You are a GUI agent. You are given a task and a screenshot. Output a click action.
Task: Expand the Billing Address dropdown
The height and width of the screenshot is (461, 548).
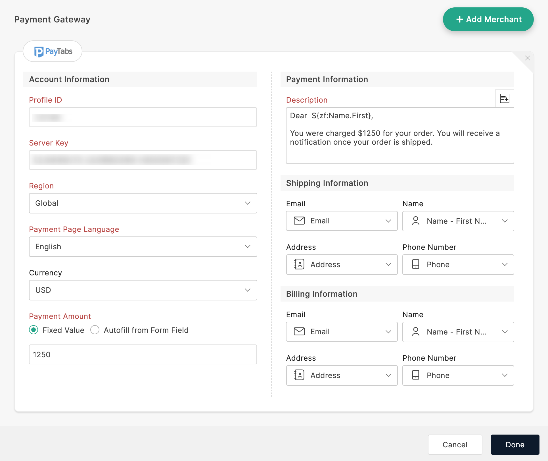pyautogui.click(x=342, y=375)
